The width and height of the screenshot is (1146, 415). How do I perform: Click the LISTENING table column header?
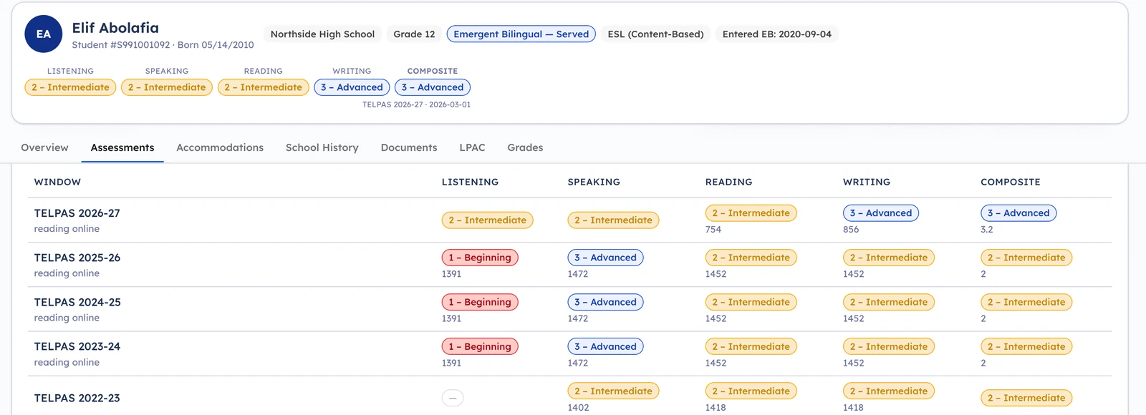click(x=470, y=182)
